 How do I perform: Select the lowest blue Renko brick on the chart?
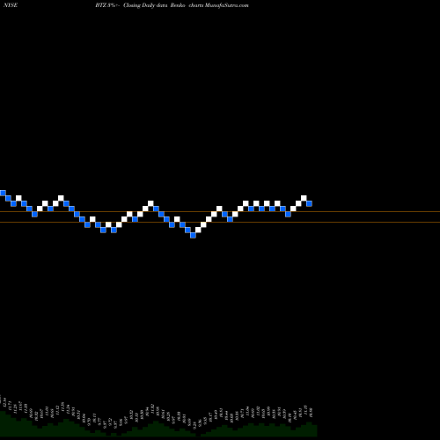[x=193, y=235]
